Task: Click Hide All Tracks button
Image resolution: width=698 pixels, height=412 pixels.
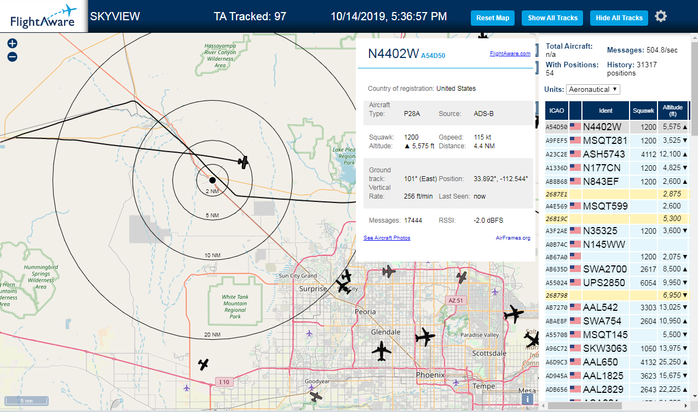Action: (619, 18)
